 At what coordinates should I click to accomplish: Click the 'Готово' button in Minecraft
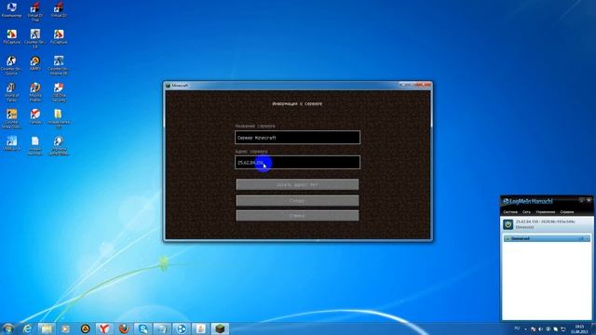297,201
